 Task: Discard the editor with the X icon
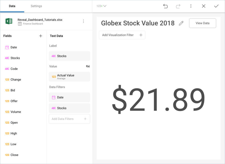tap(203, 6)
